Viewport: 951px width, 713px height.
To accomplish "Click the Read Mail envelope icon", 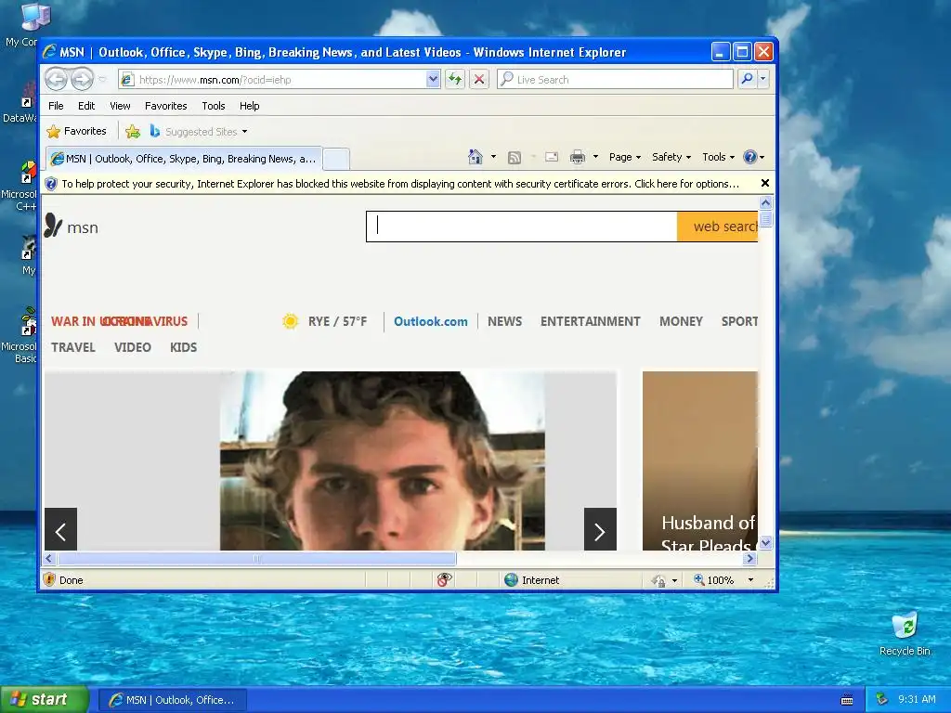I will click(552, 157).
